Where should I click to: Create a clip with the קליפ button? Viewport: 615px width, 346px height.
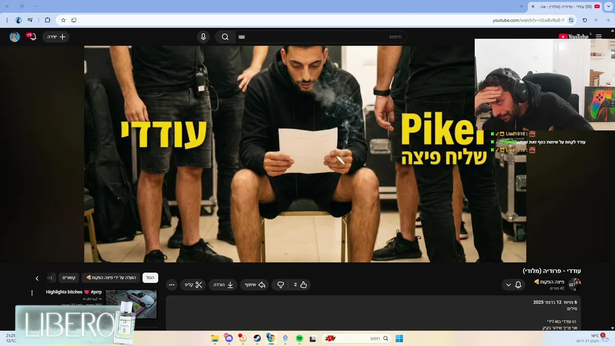pos(193,284)
